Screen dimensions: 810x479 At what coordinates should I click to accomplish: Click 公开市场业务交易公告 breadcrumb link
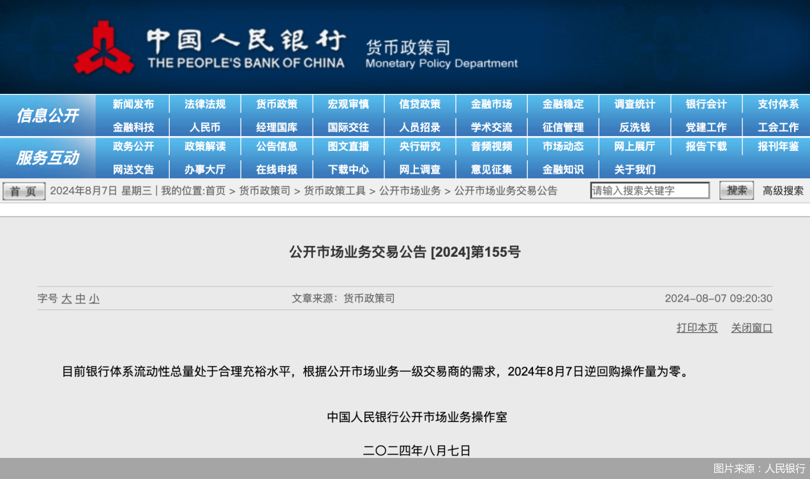pyautogui.click(x=506, y=191)
